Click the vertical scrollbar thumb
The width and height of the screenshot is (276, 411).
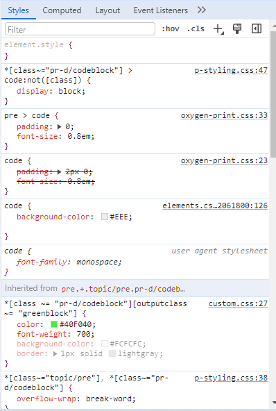coord(273,94)
